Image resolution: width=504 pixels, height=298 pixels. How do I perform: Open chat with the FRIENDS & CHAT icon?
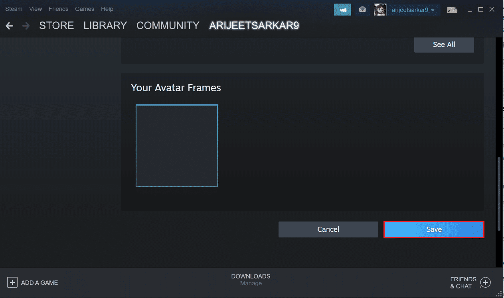[485, 282]
